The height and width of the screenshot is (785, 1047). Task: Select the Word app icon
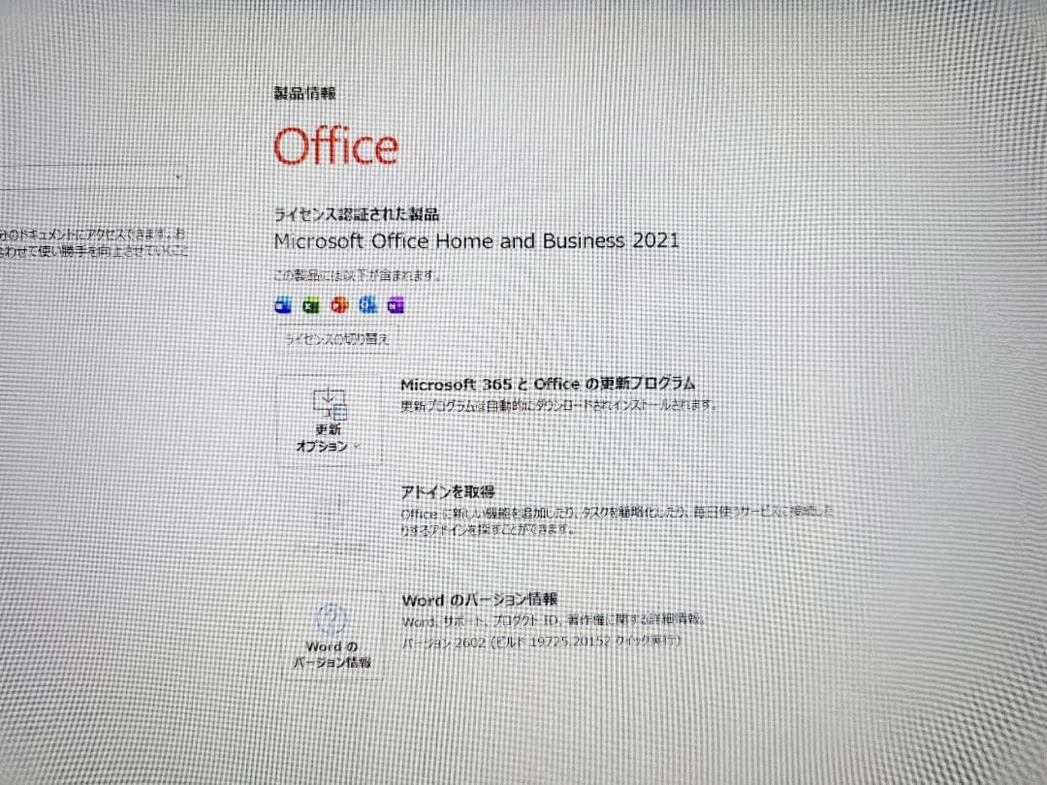282,304
